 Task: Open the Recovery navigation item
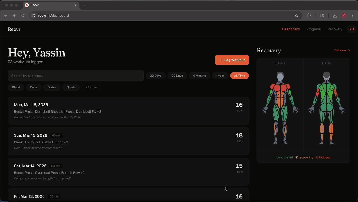point(335,29)
